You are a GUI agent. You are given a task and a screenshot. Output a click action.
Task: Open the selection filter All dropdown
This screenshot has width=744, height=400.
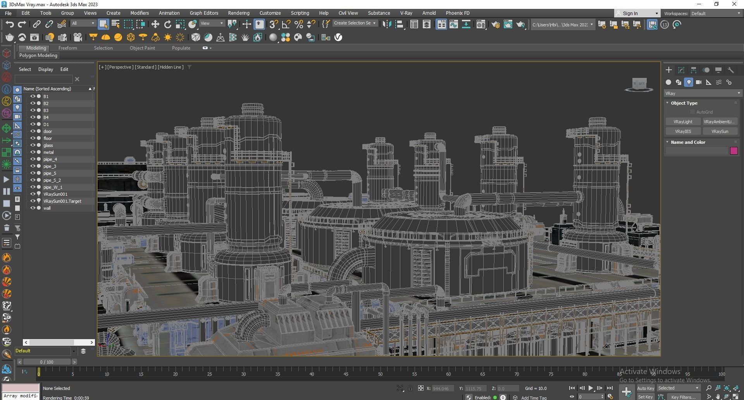[83, 23]
